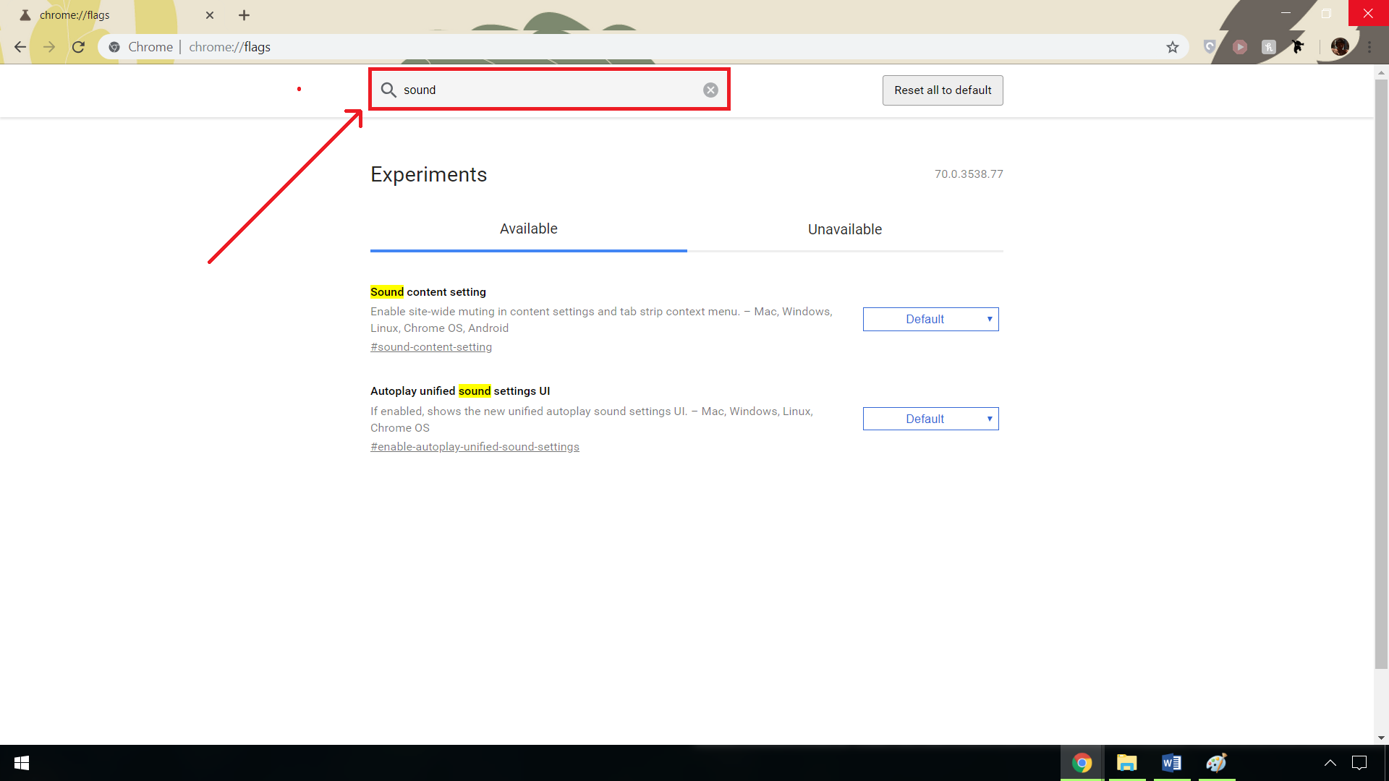Reload the page with the refresh icon
Viewport: 1389px width, 781px height.
pyautogui.click(x=78, y=47)
